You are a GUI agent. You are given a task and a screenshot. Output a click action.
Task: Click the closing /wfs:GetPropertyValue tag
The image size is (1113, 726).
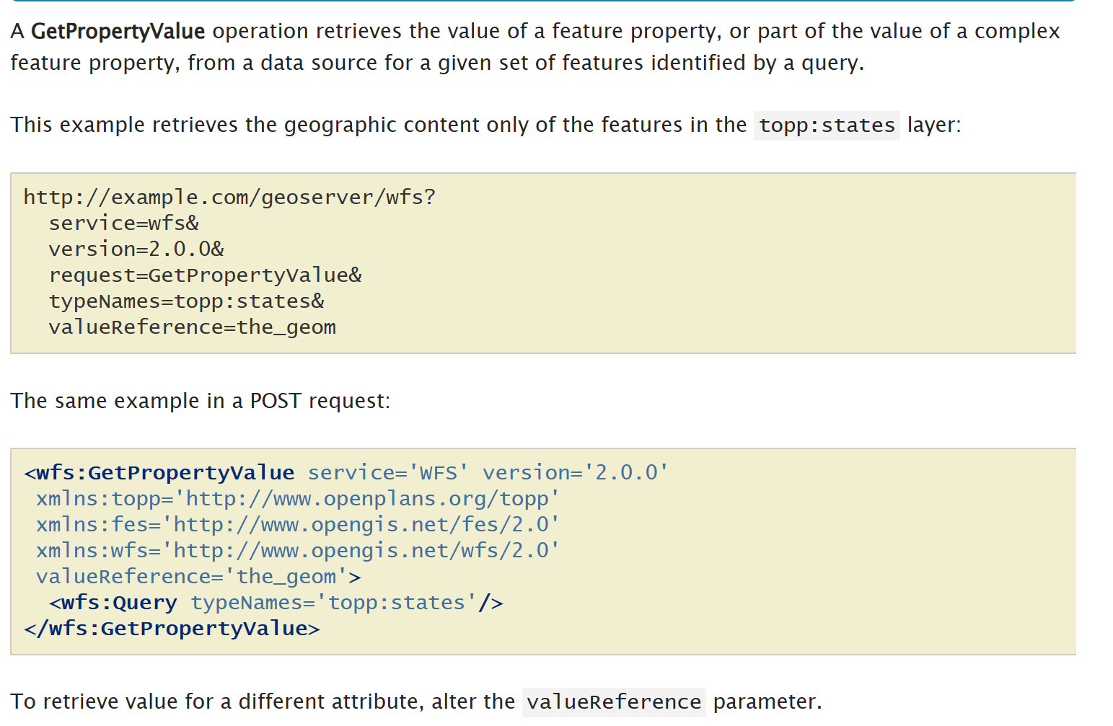(x=172, y=629)
